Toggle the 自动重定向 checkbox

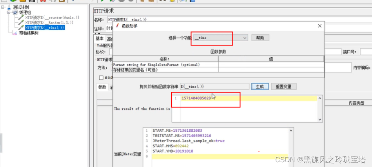pos(101,78)
